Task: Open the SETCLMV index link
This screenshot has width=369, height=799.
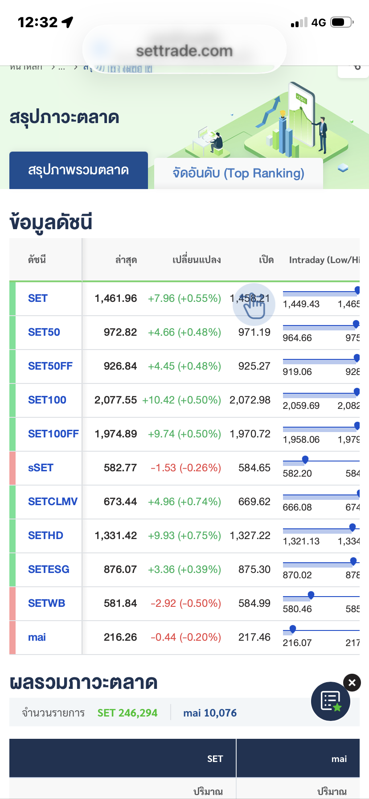Action: pos(53,502)
